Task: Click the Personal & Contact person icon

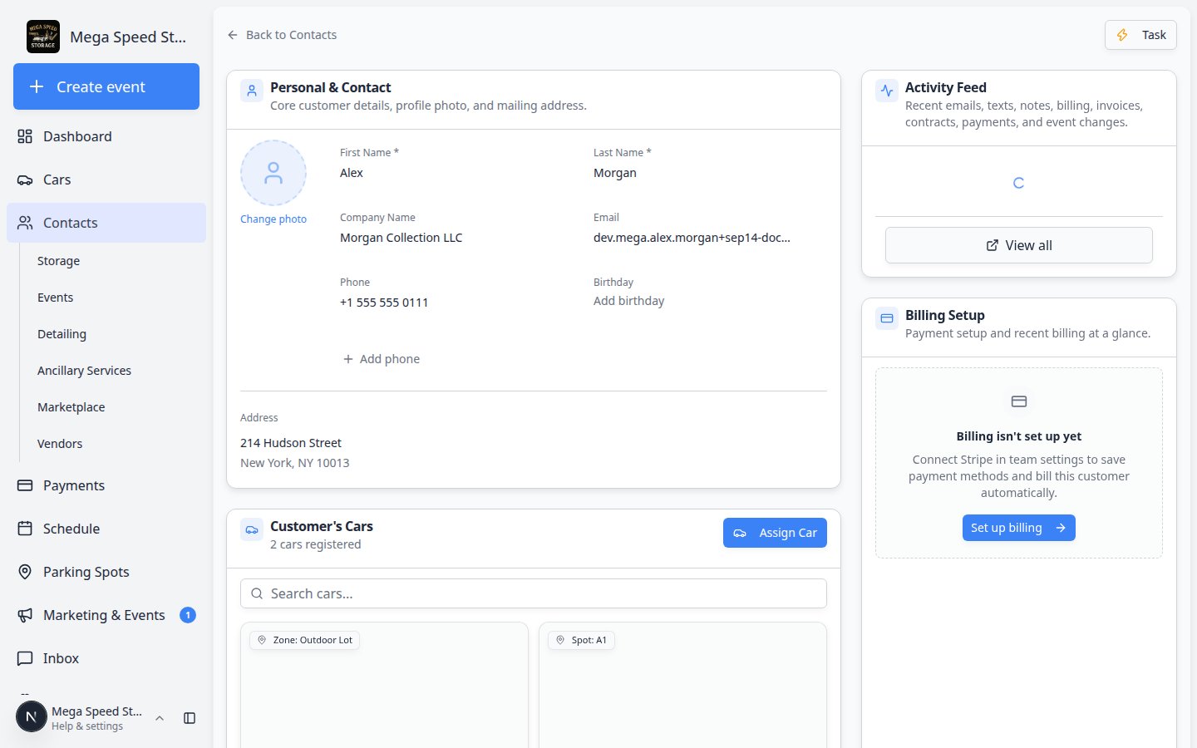Action: [x=252, y=91]
